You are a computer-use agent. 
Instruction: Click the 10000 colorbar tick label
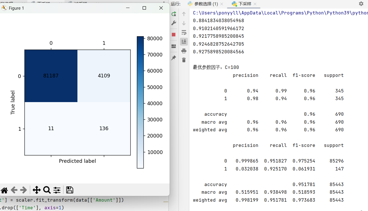(154, 152)
